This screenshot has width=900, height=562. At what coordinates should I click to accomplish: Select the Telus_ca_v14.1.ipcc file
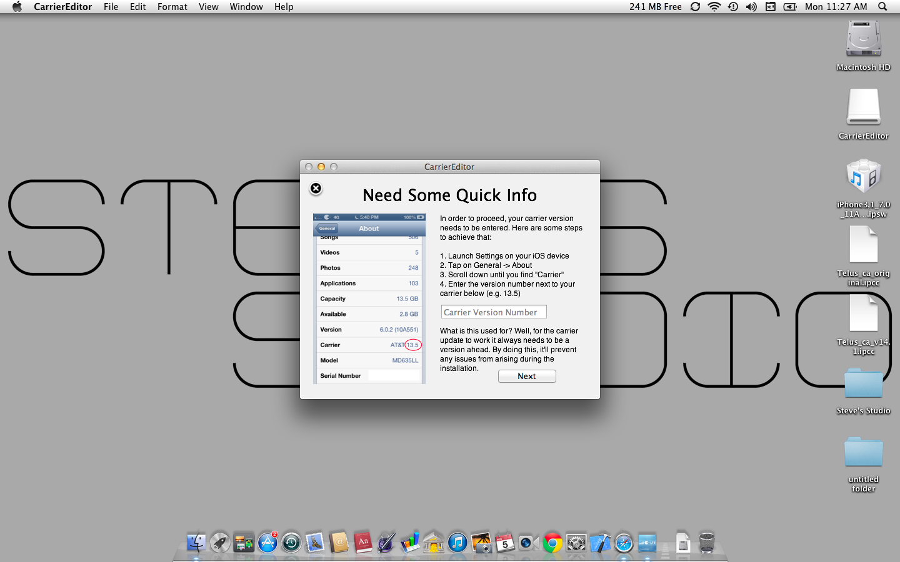click(864, 325)
